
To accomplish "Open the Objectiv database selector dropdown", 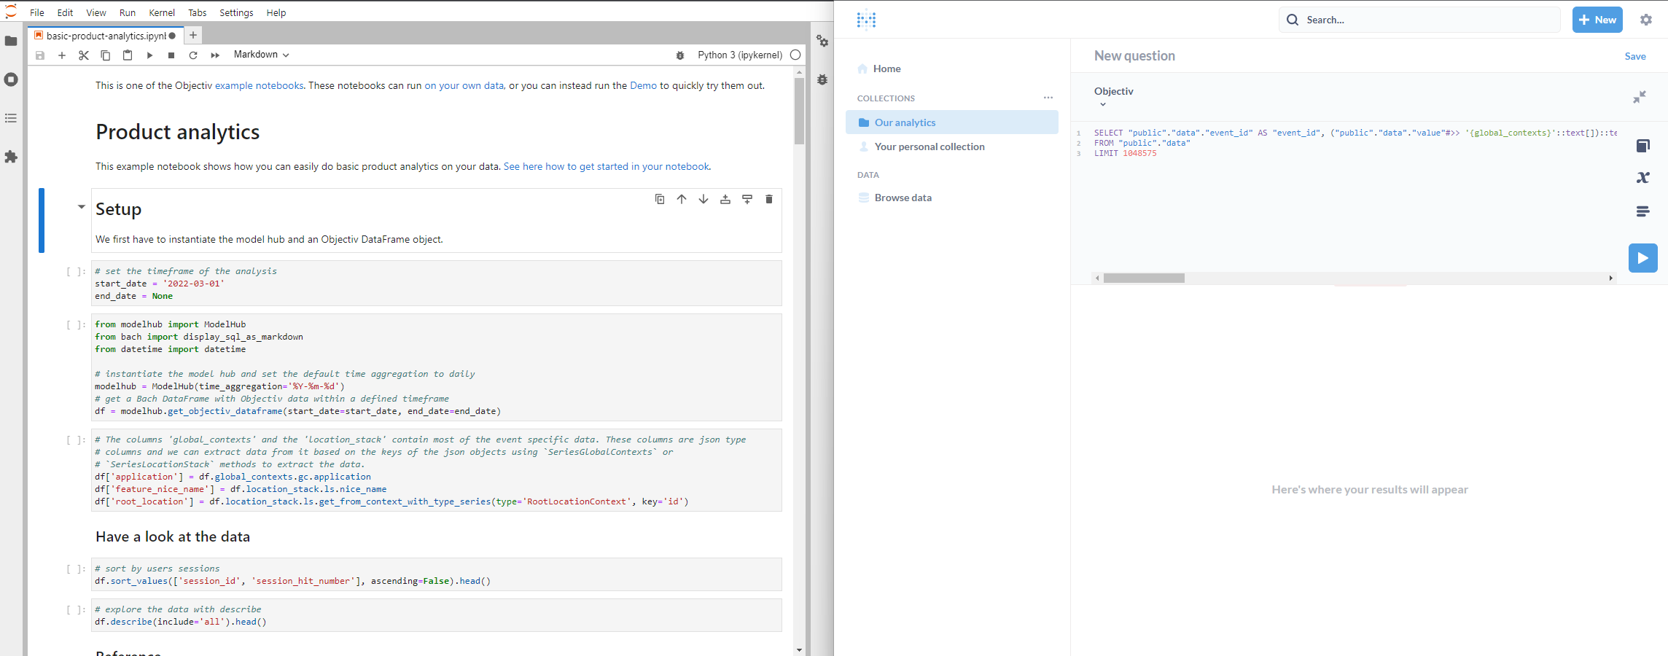I will click(x=1113, y=96).
